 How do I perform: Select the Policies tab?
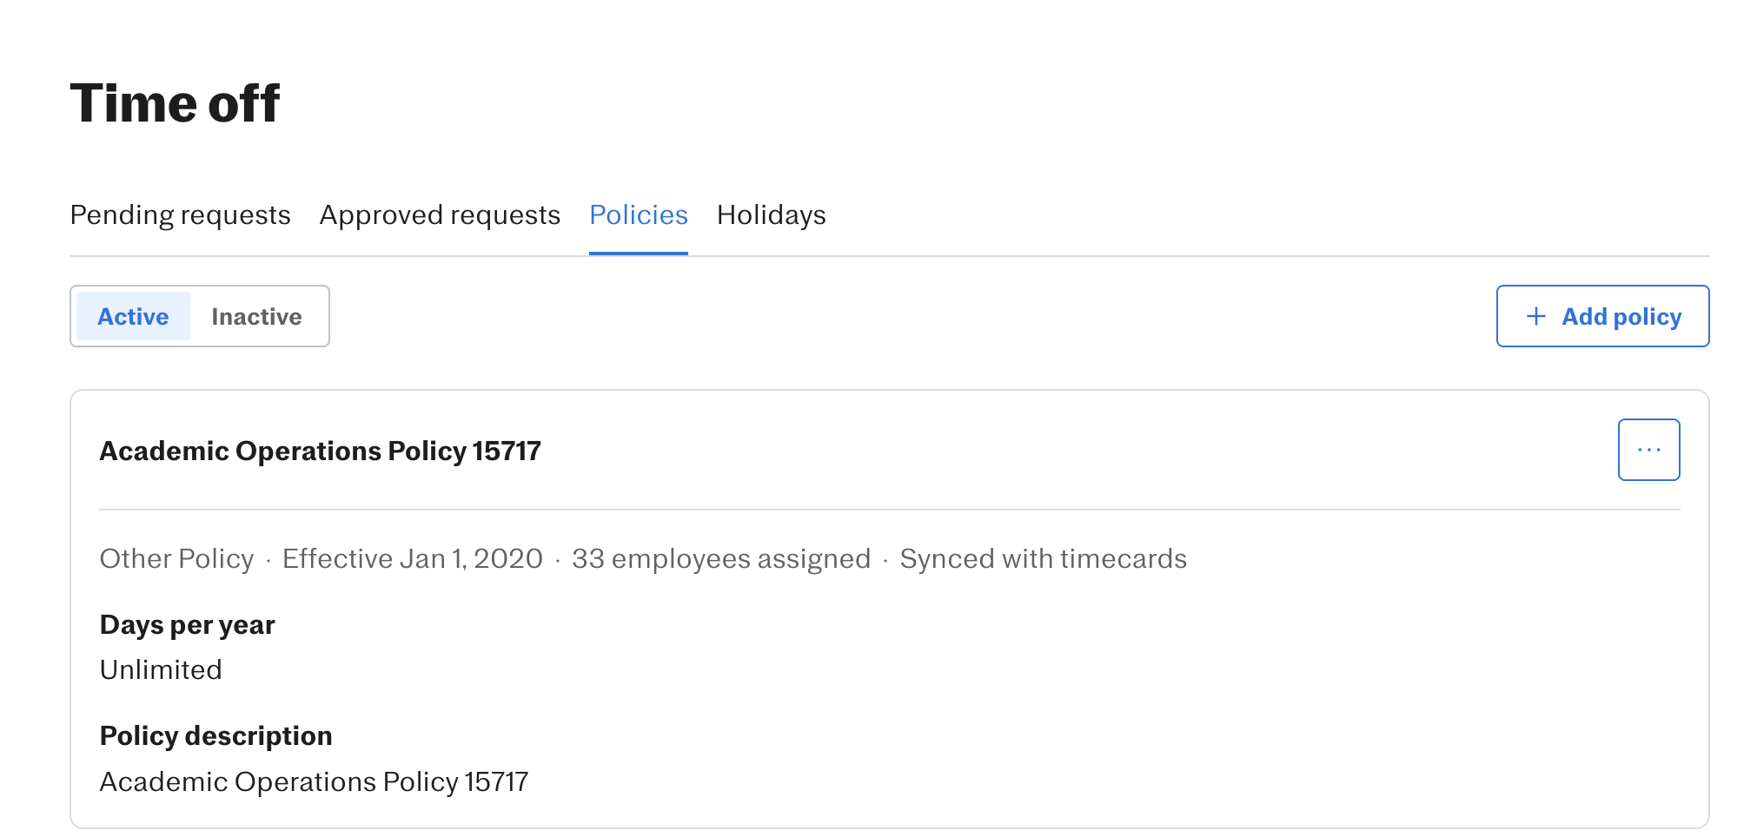tap(639, 215)
